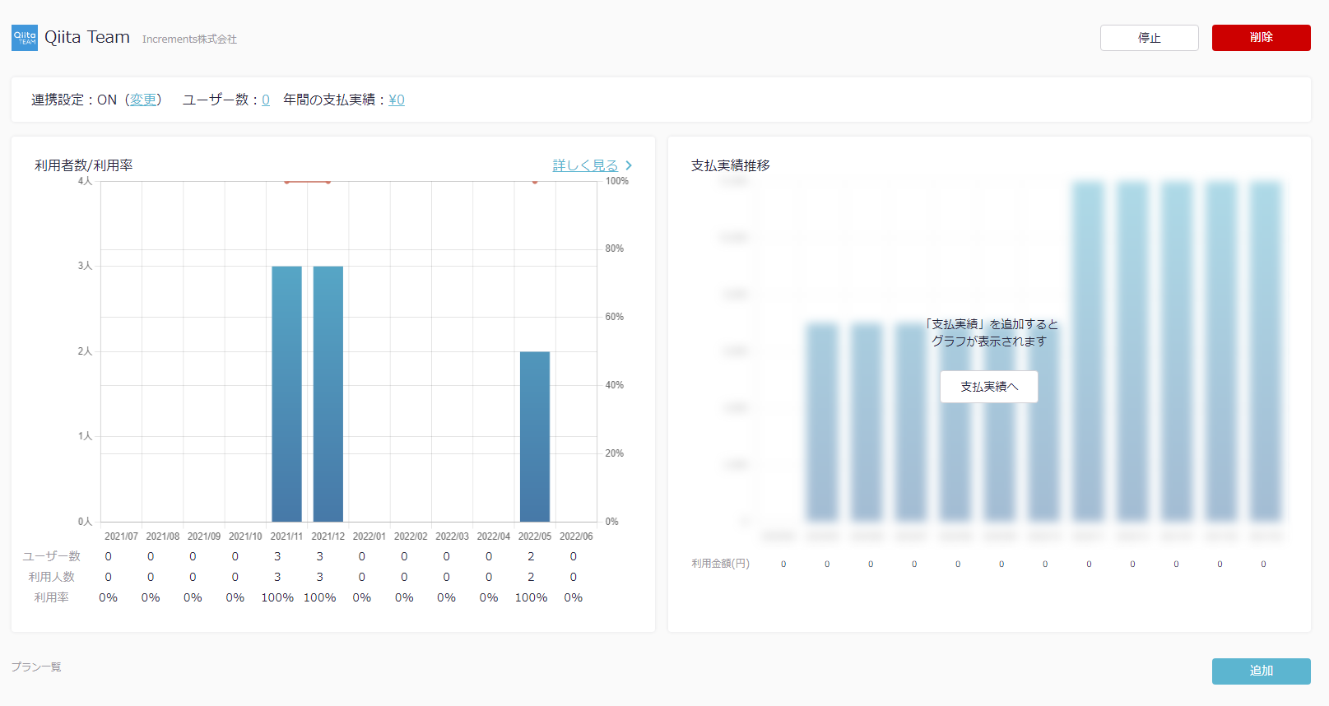Click the 2021/11 bar in usage chart
Image resolution: width=1329 pixels, height=706 pixels.
coord(286,393)
